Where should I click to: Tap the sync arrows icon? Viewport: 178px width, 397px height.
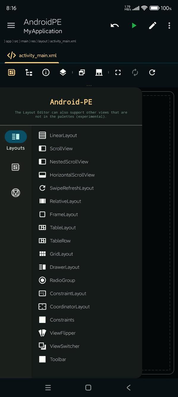135,72
